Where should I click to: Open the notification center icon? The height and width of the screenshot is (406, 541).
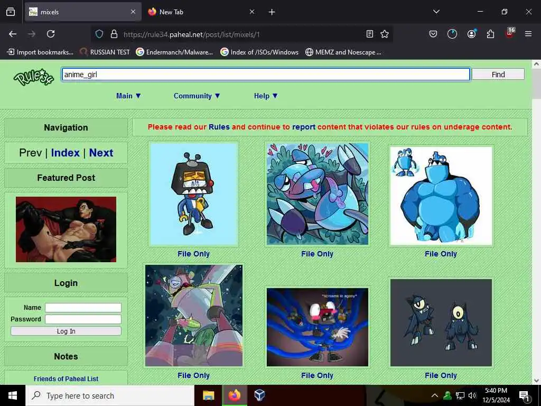coord(524,396)
